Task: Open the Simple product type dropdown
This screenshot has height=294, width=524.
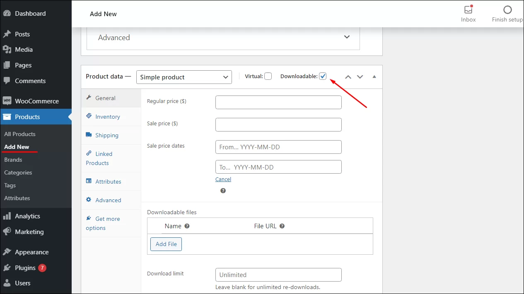Action: coord(184,77)
